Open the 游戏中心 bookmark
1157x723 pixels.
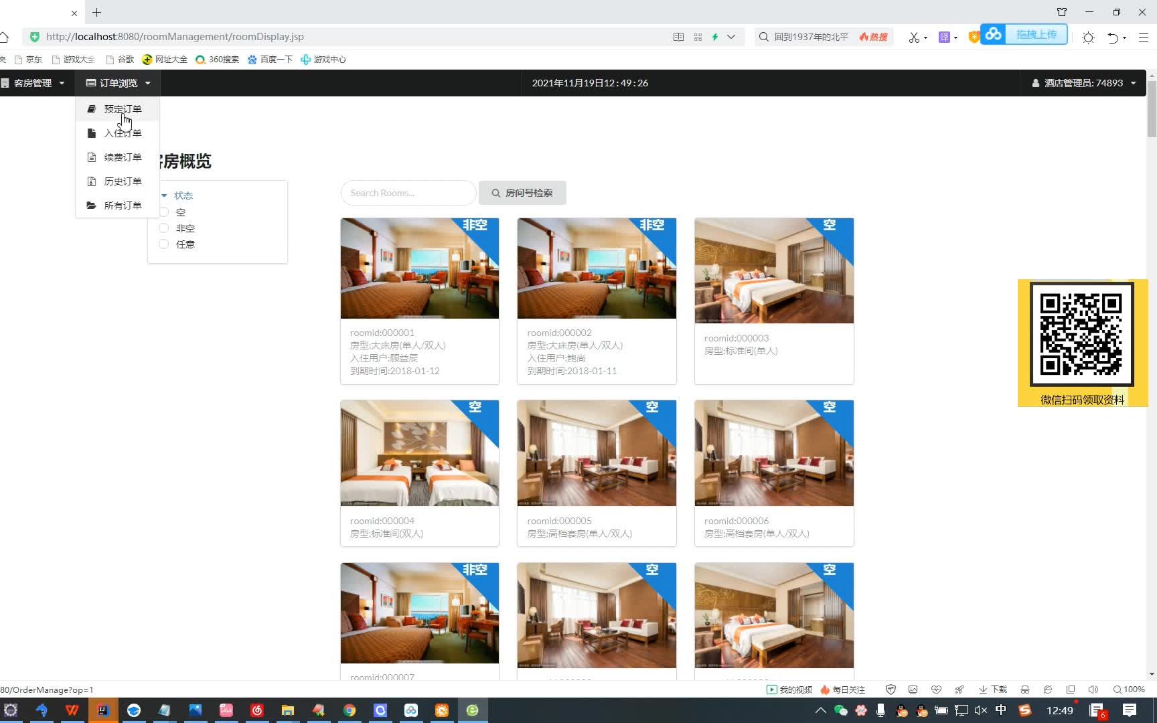pos(323,60)
